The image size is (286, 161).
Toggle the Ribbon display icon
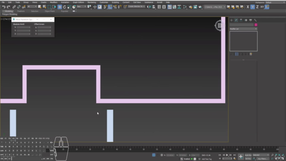click(170, 7)
